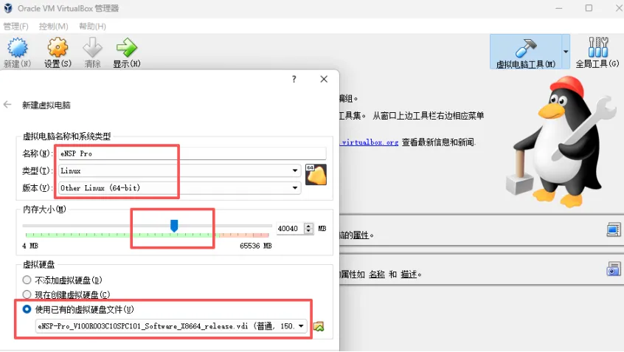Open the 版本 Other Linux (64-bit) dropdown
Screen dimensions: 624x352
pyautogui.click(x=179, y=187)
